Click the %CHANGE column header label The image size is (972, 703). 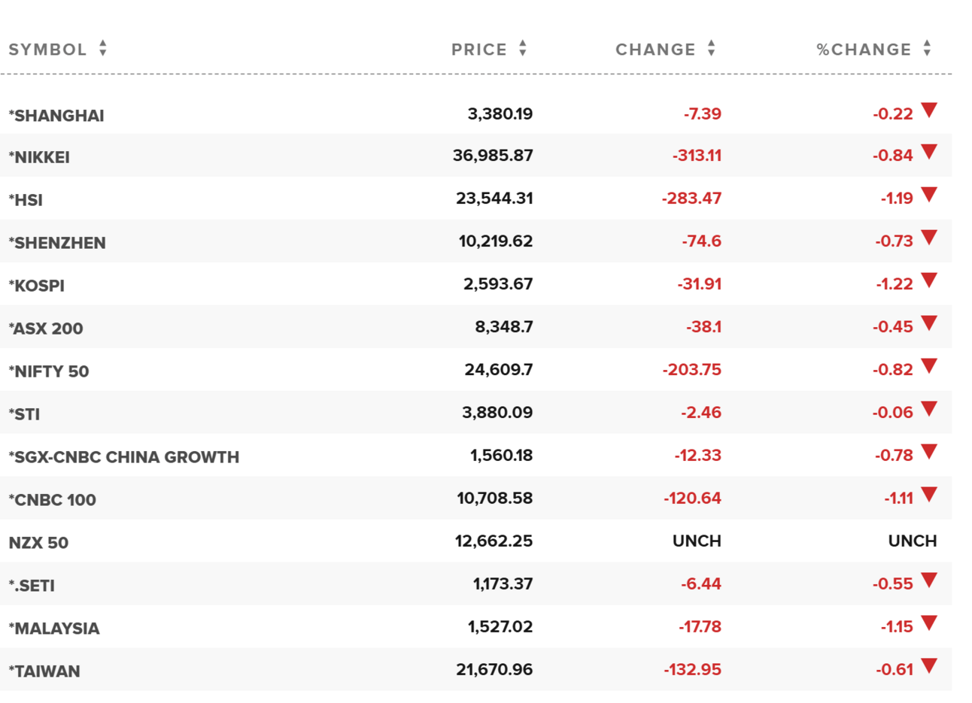864,50
